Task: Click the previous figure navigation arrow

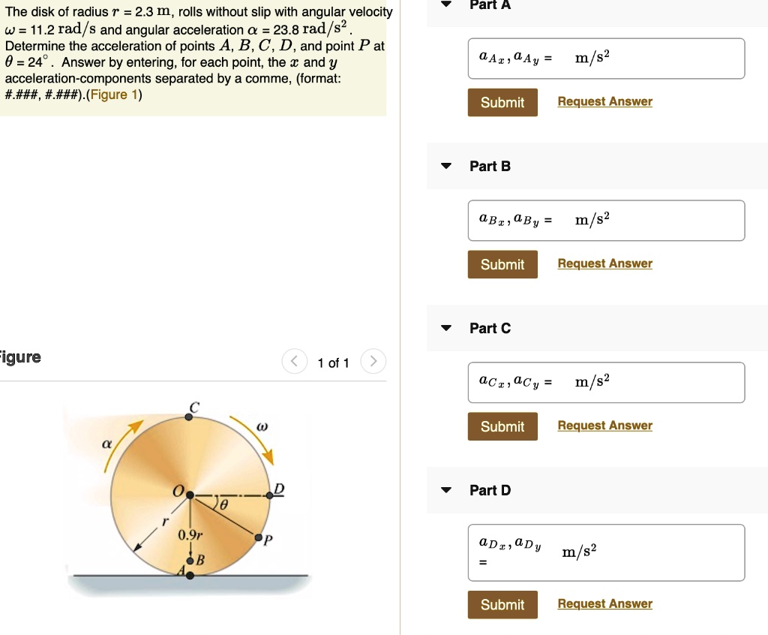Action: (294, 361)
